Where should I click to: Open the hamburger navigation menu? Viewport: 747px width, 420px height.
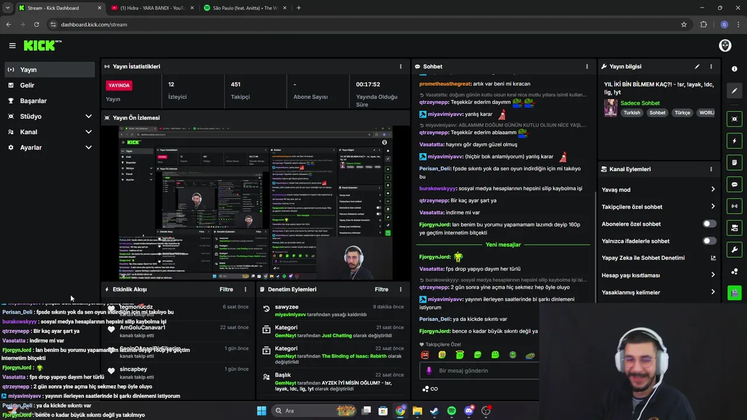click(x=12, y=45)
